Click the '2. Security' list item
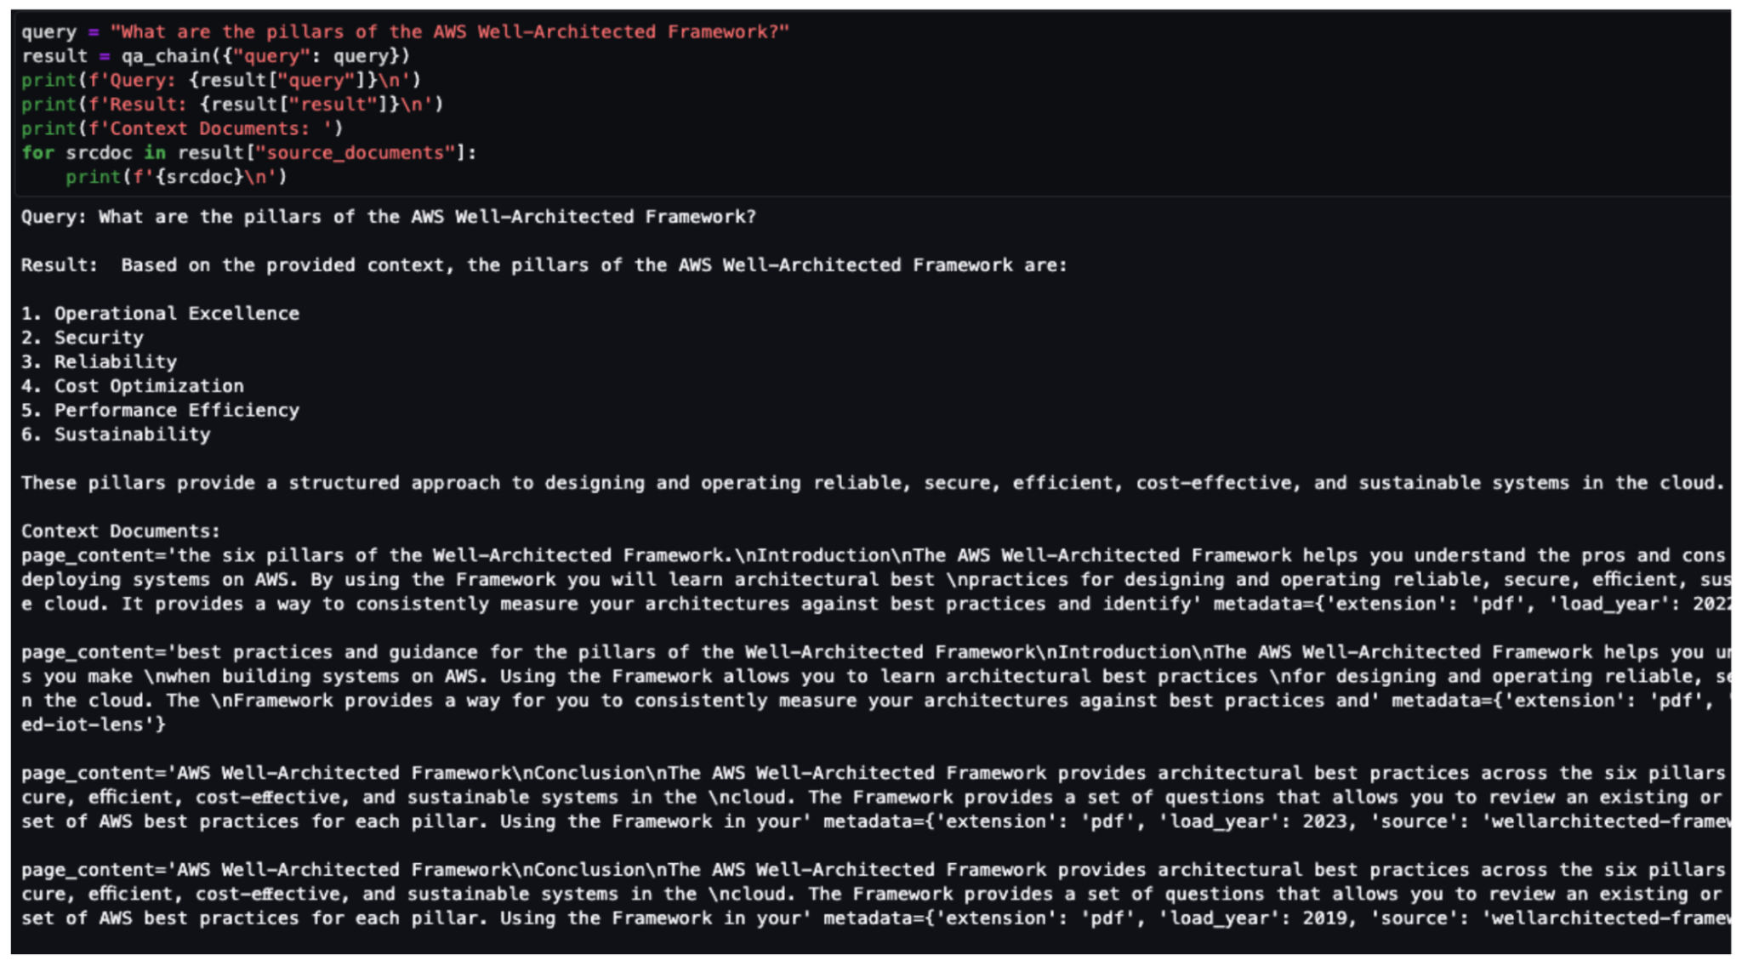 (83, 338)
